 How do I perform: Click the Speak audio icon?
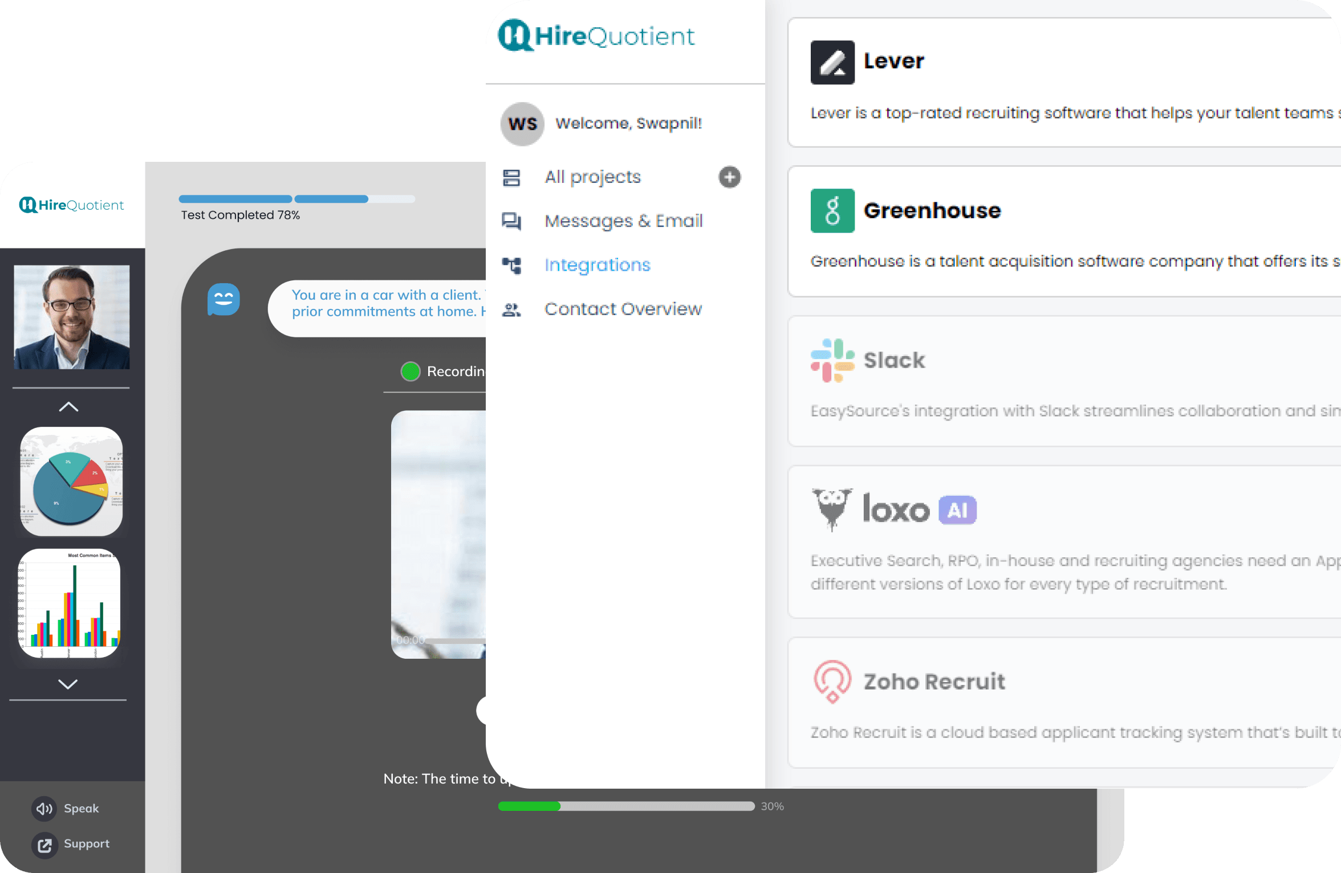tap(44, 809)
